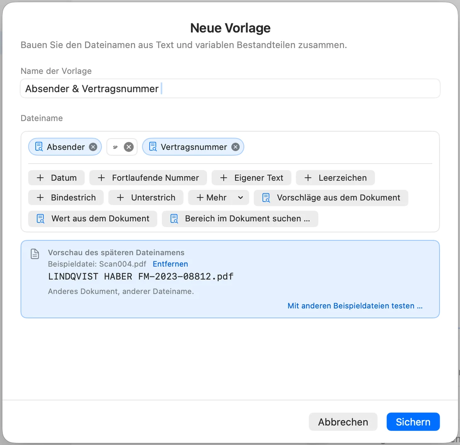
Task: Click the document icon on Vertragsnummer token
Action: coord(153,147)
